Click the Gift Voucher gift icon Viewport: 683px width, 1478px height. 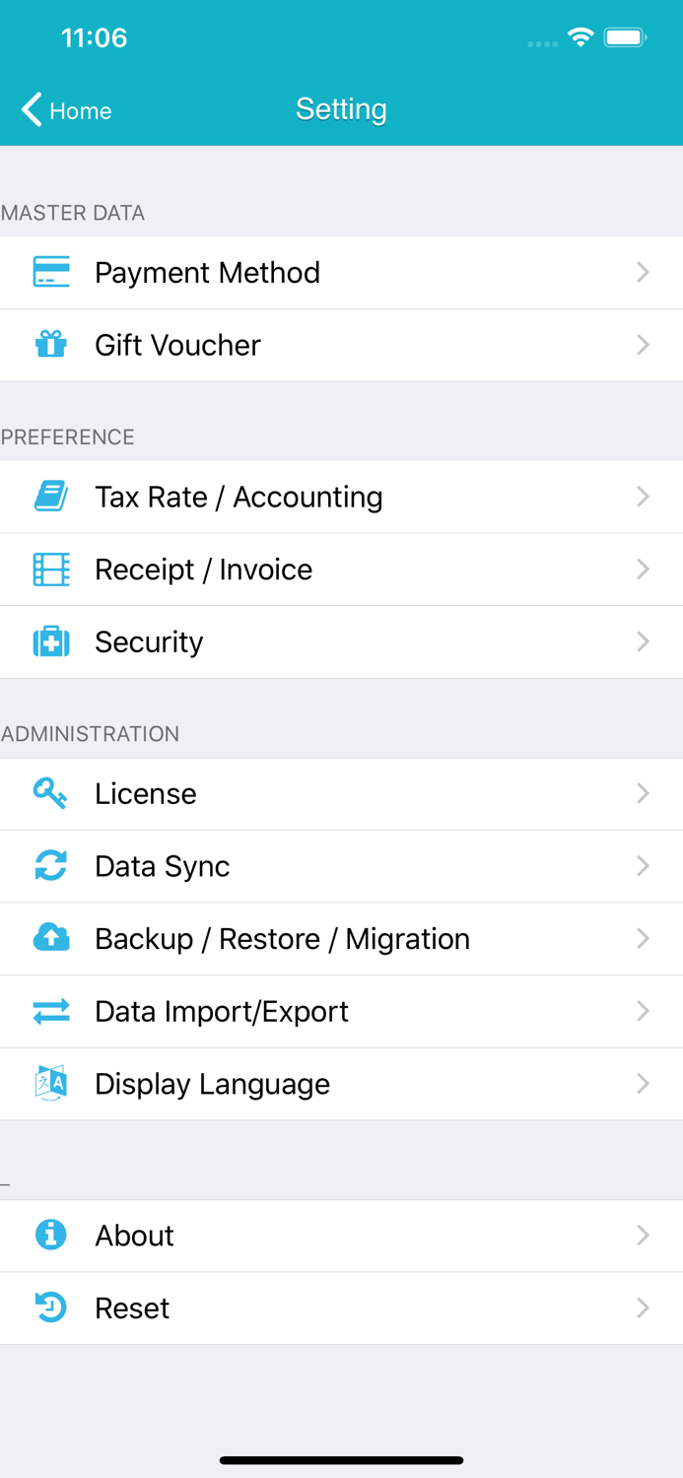click(x=50, y=345)
